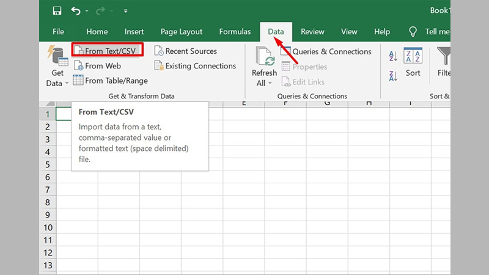
Task: Select row 12 header
Action: pyautogui.click(x=48, y=252)
